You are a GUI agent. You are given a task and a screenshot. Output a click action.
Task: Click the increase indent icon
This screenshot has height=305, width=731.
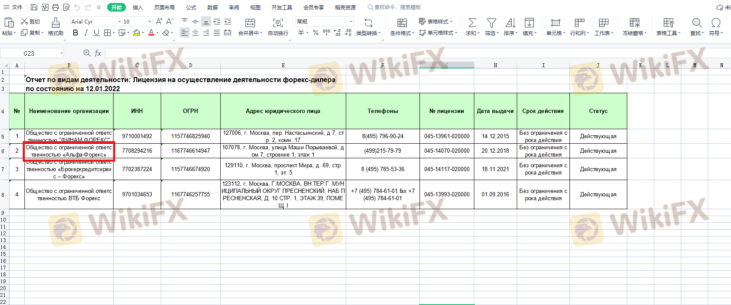tap(228, 21)
